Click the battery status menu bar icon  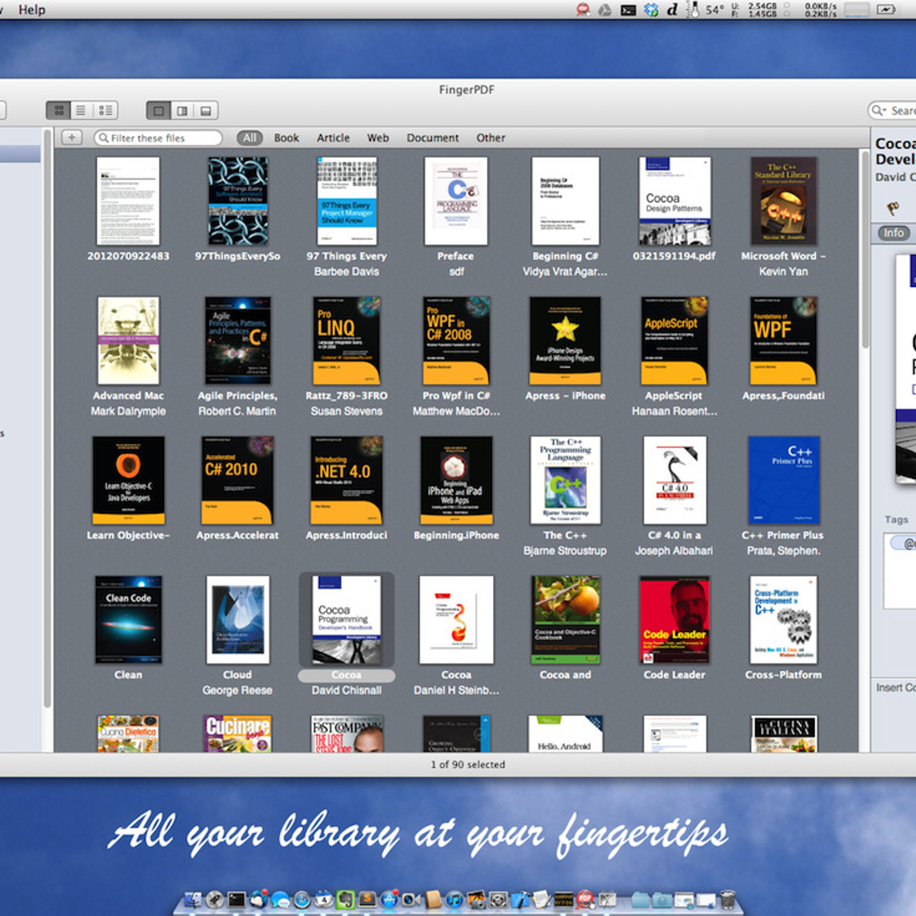click(885, 10)
